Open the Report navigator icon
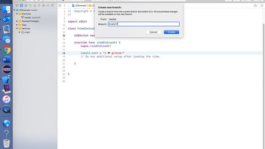This screenshot has width=265, height=149. coord(53,5)
